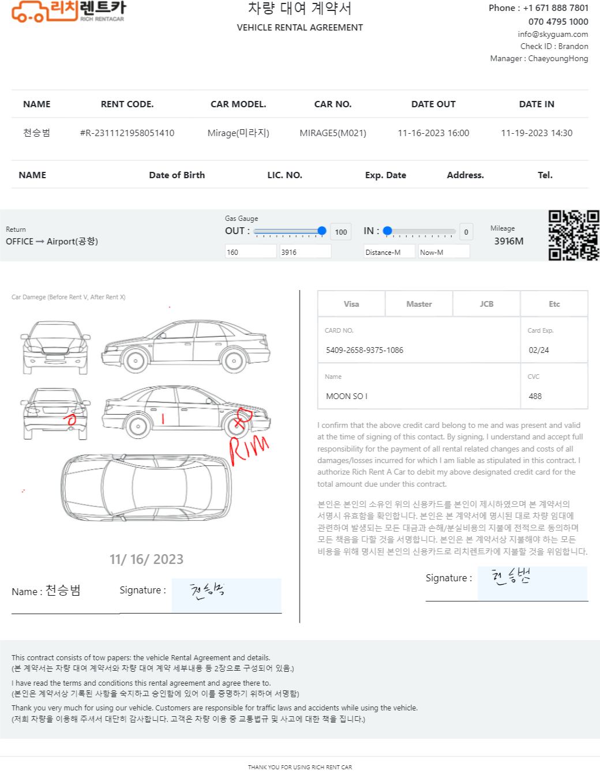Click the Exp. Date column header
Screen dimensions: 600x771
pos(385,175)
